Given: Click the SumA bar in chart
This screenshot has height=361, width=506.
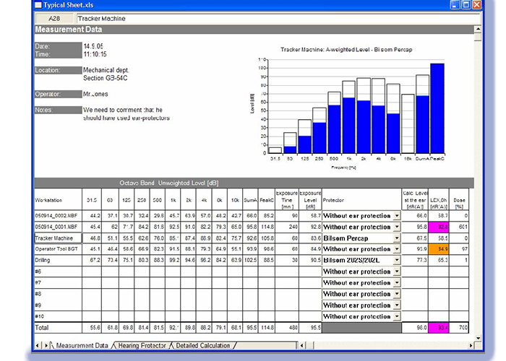Looking at the screenshot, I should point(422,114).
